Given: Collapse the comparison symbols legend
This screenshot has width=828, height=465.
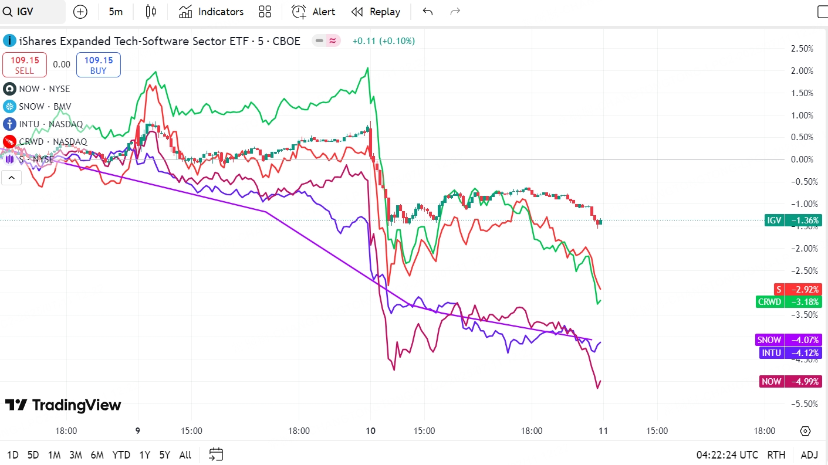Looking at the screenshot, I should coord(11,177).
